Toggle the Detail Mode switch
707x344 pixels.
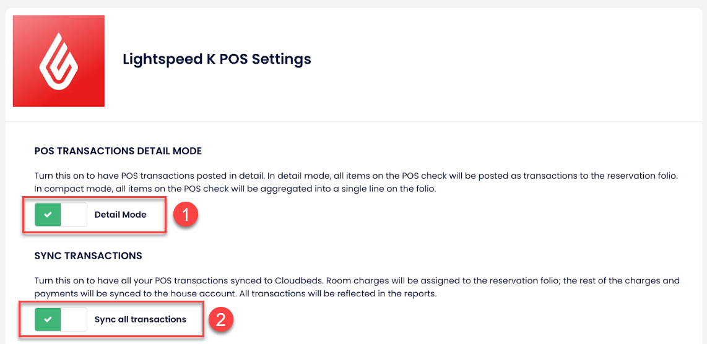(x=61, y=215)
